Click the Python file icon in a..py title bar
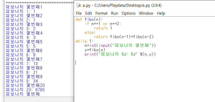Image resolution: width=215 pixels, height=102 pixels. [x=79, y=5]
